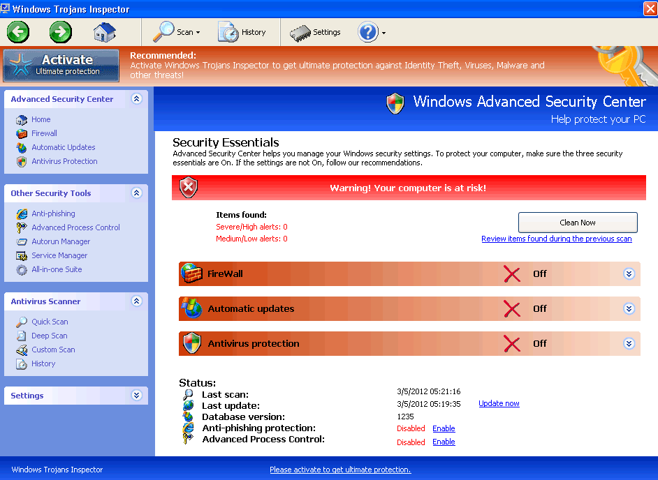
Task: Select Deep Scan in Antivirus Scanner
Action: point(50,336)
